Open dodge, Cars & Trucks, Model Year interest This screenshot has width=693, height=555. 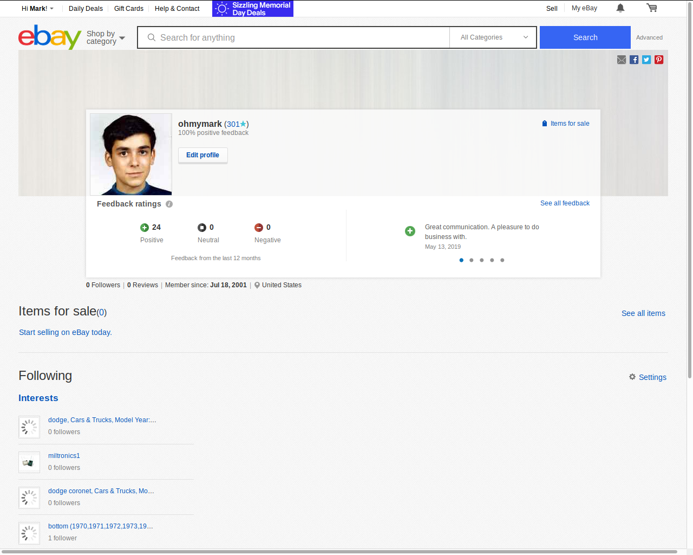[x=102, y=420]
